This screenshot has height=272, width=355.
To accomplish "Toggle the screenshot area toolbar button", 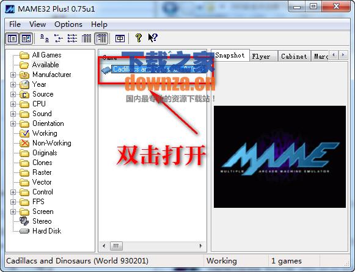I will [26, 39].
